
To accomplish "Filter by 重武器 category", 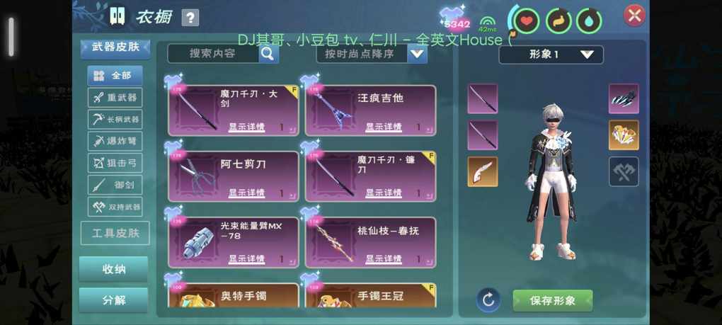I will [115, 98].
